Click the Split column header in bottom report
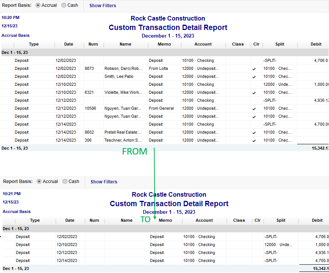The image size is (329, 273). pyautogui.click(x=281, y=220)
